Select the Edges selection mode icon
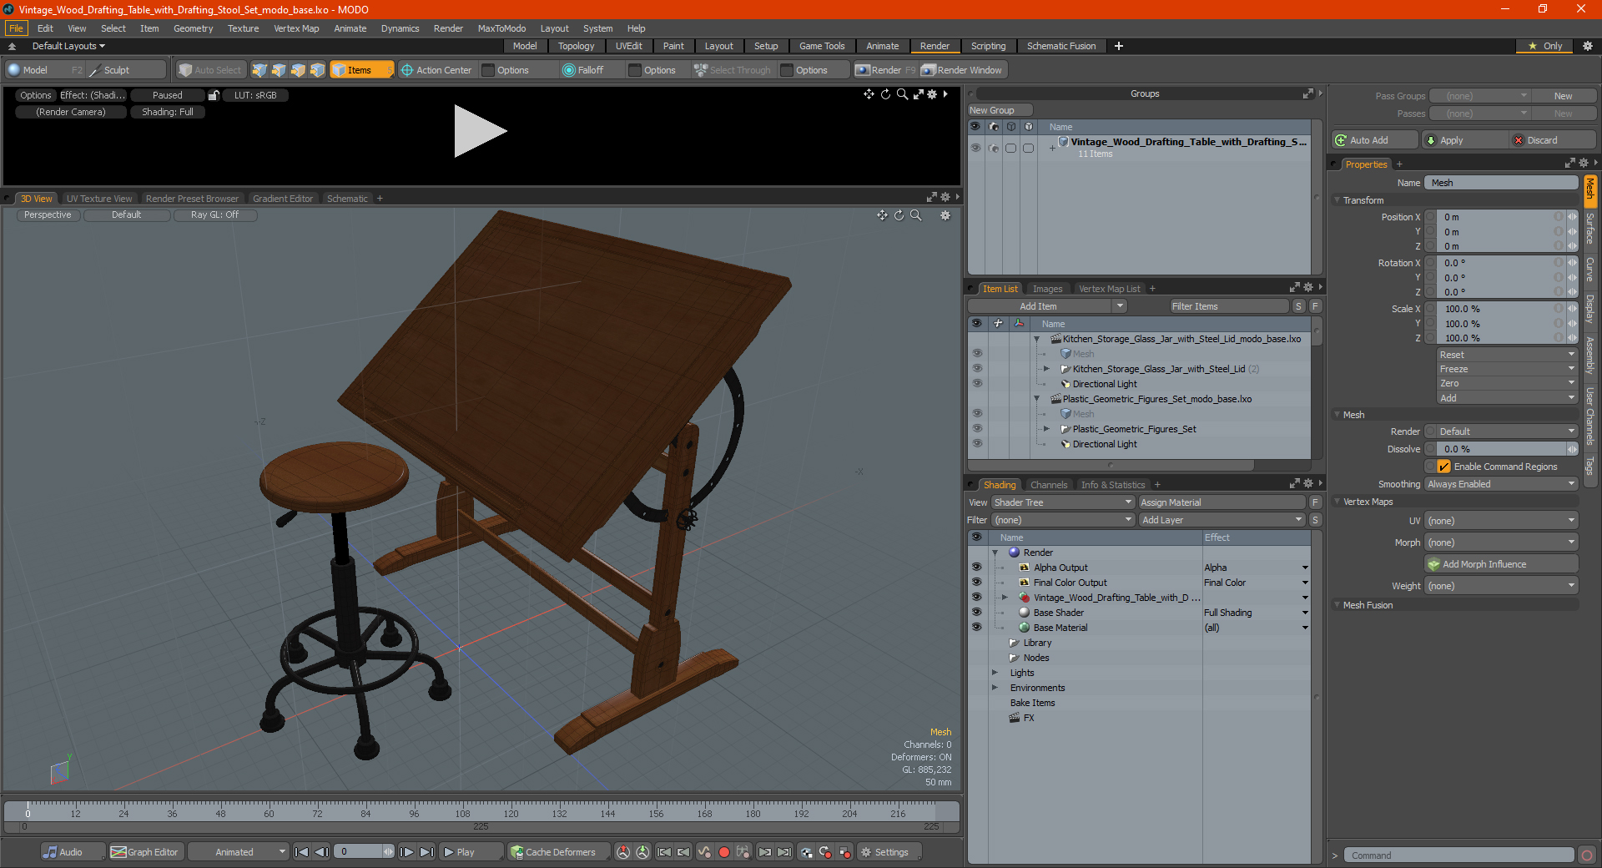This screenshot has height=868, width=1602. coord(279,70)
